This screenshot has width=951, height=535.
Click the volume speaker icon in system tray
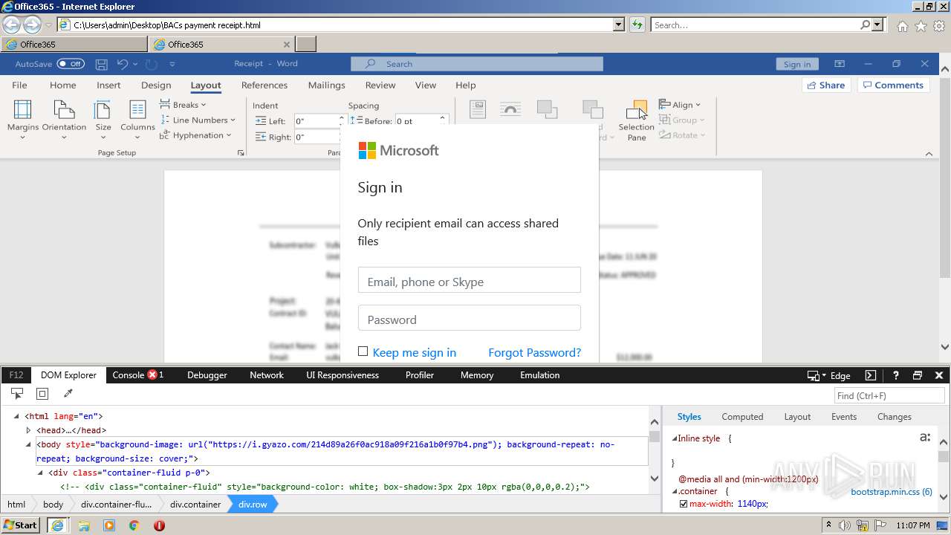coord(845,525)
